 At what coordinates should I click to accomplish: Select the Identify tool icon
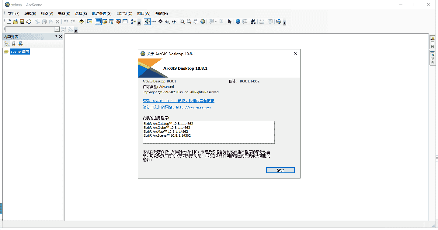[x=238, y=22]
